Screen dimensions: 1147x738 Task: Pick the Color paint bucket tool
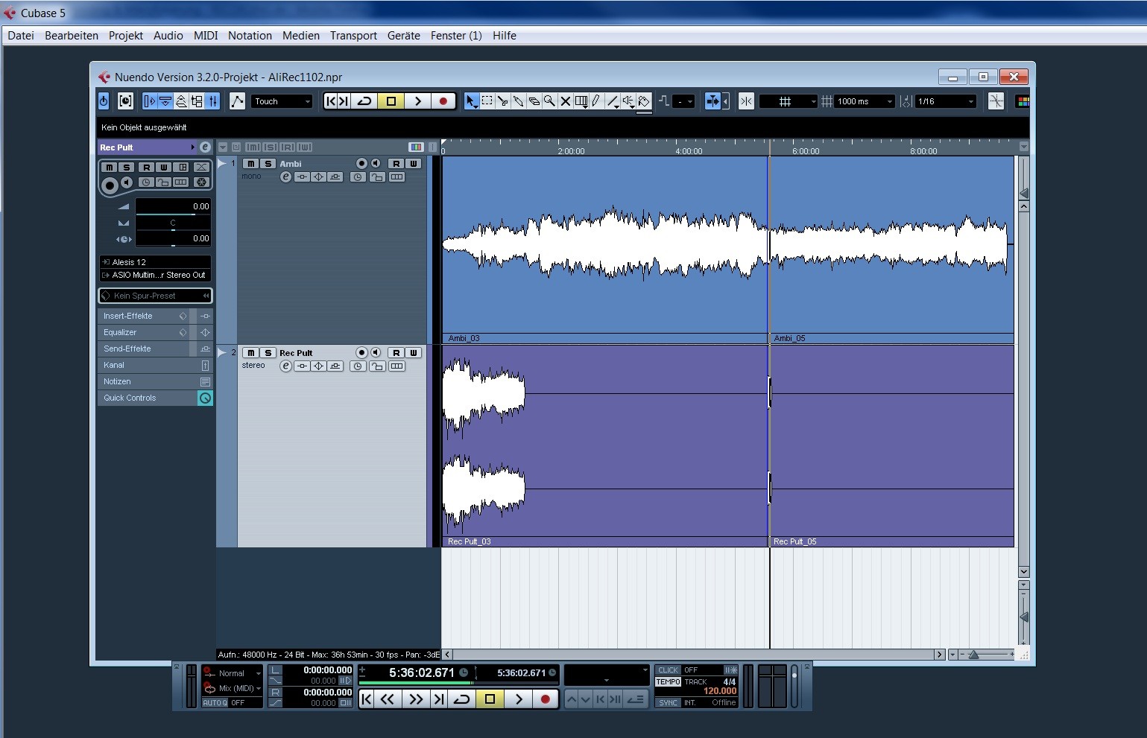point(644,101)
